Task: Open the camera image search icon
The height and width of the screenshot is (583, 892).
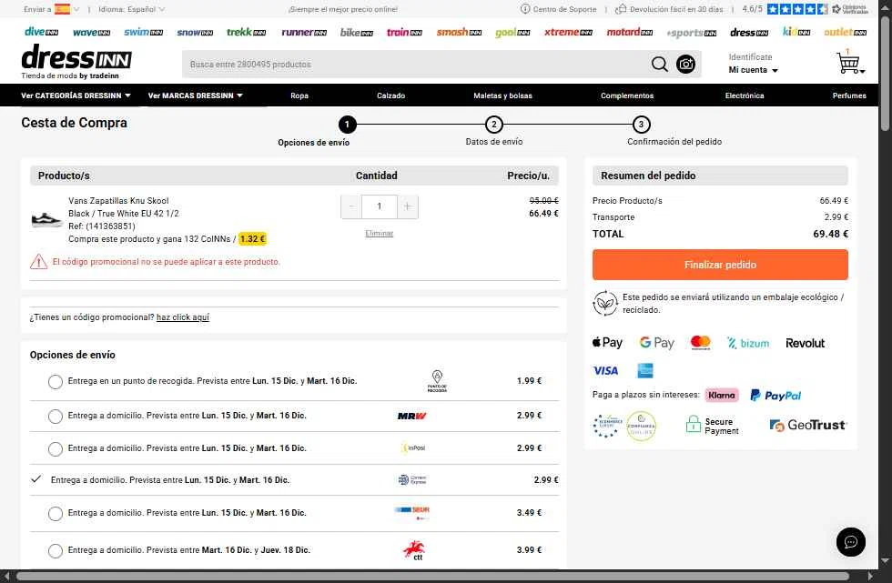Action: pos(685,65)
